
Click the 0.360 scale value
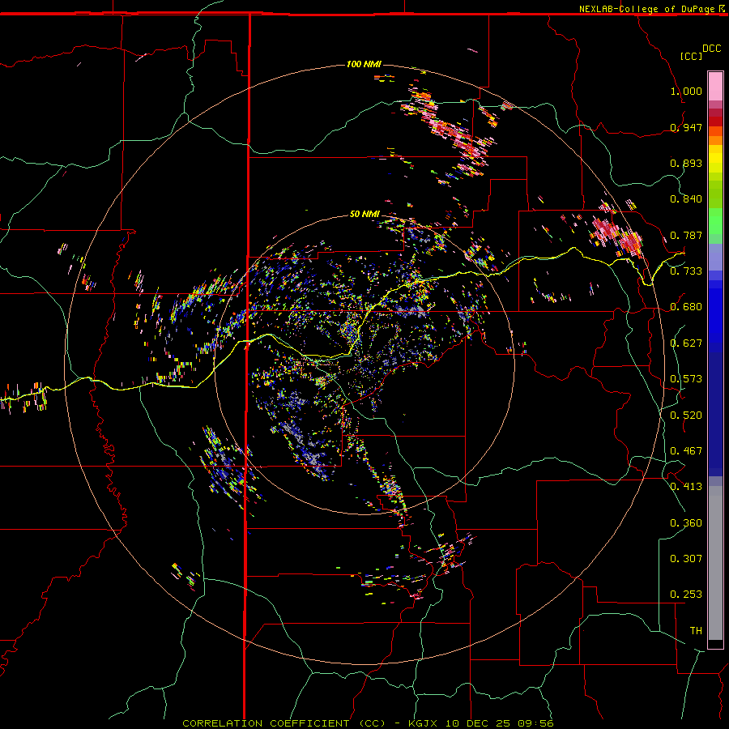686,523
